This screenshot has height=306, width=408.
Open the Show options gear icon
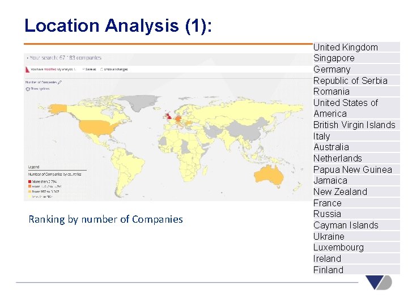28,89
